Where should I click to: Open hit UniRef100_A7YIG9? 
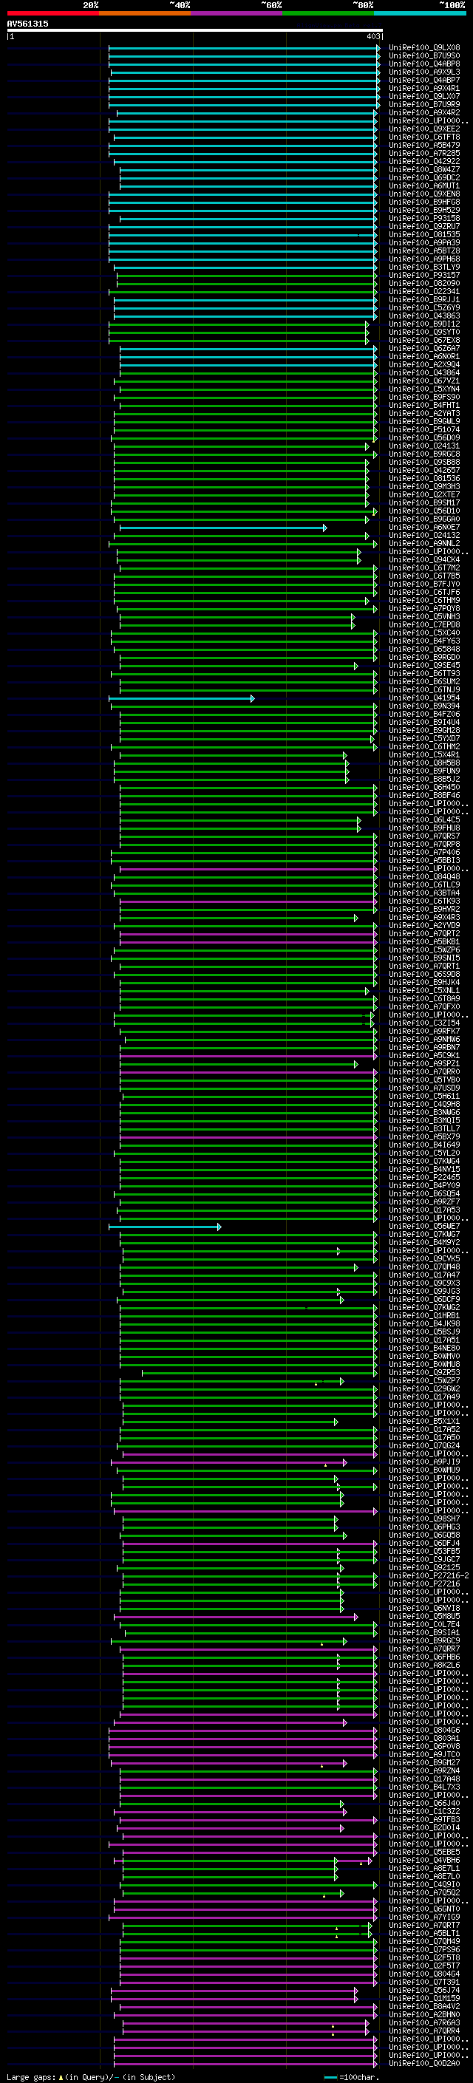click(x=424, y=1917)
